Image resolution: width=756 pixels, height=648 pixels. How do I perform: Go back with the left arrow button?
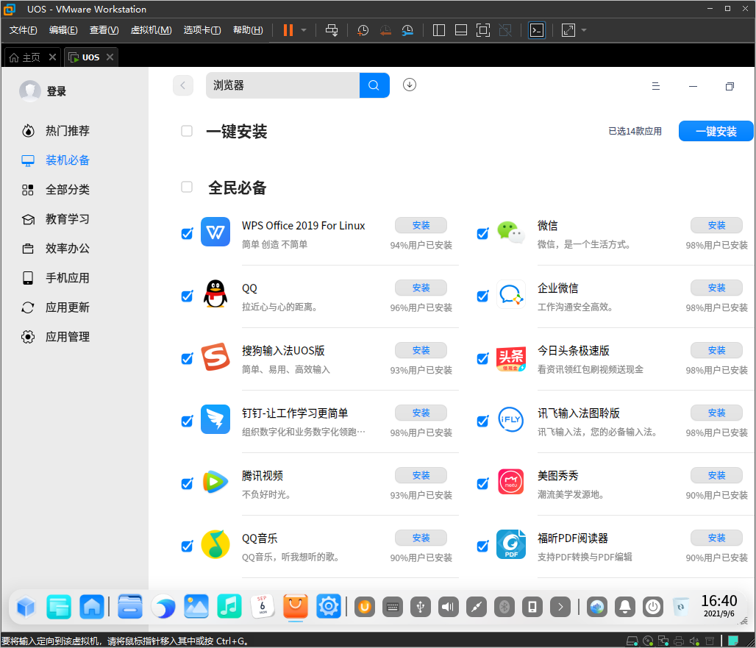tap(183, 85)
